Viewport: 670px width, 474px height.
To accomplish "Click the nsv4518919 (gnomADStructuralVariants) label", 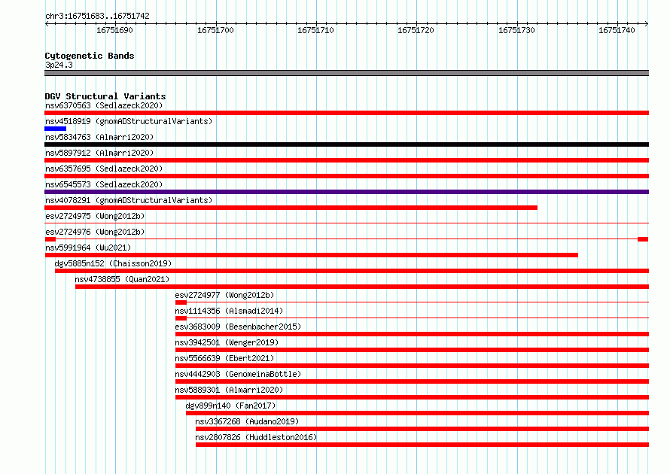I will tap(129, 121).
